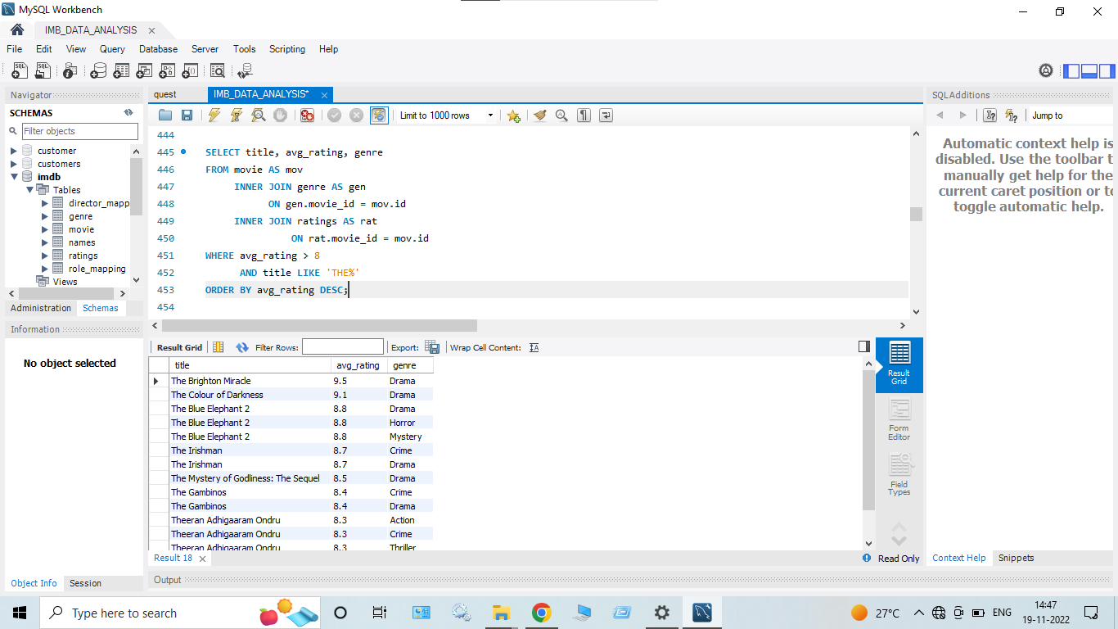Refresh the result grid with blue arrows icon
Screen dimensions: 1118x629
point(242,346)
